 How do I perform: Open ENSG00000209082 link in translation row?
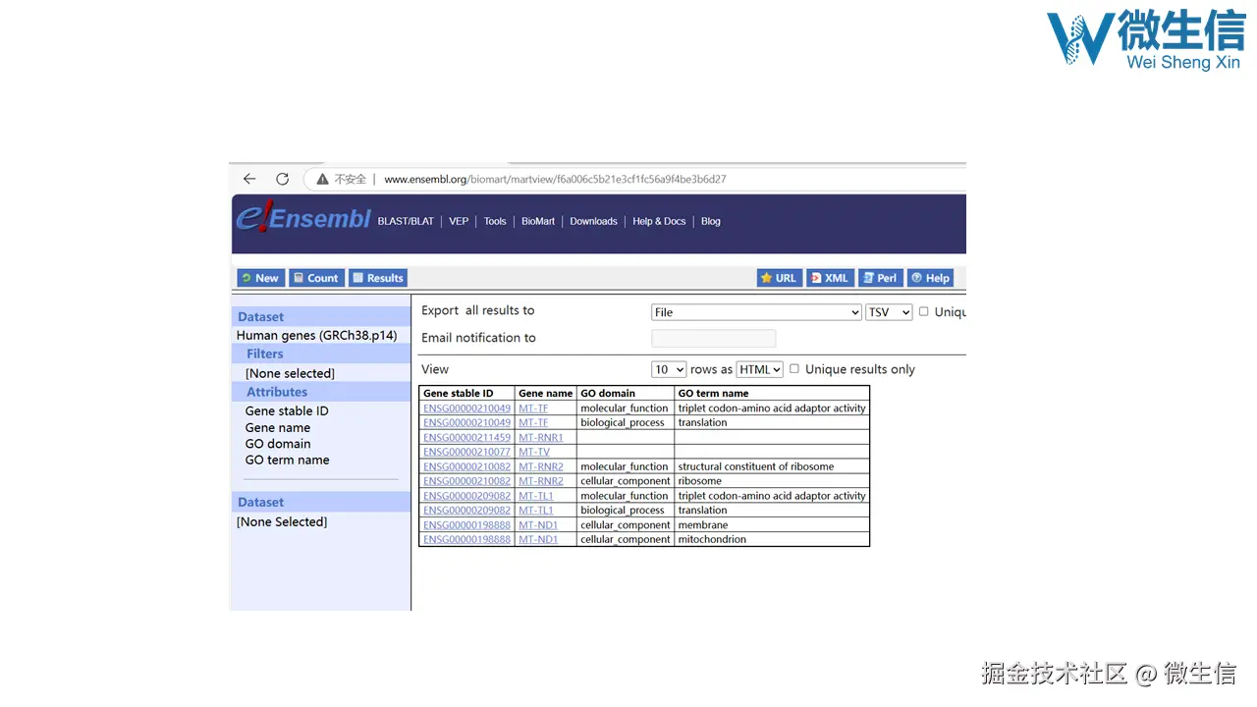click(x=466, y=511)
